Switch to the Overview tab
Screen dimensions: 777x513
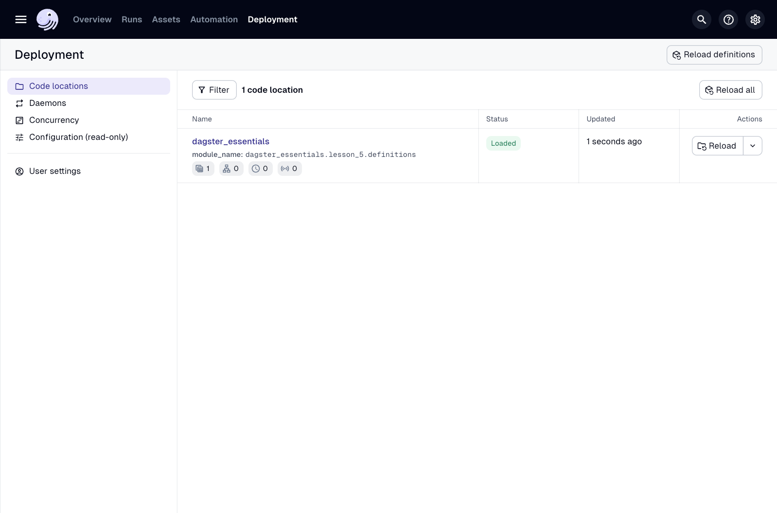point(92,19)
